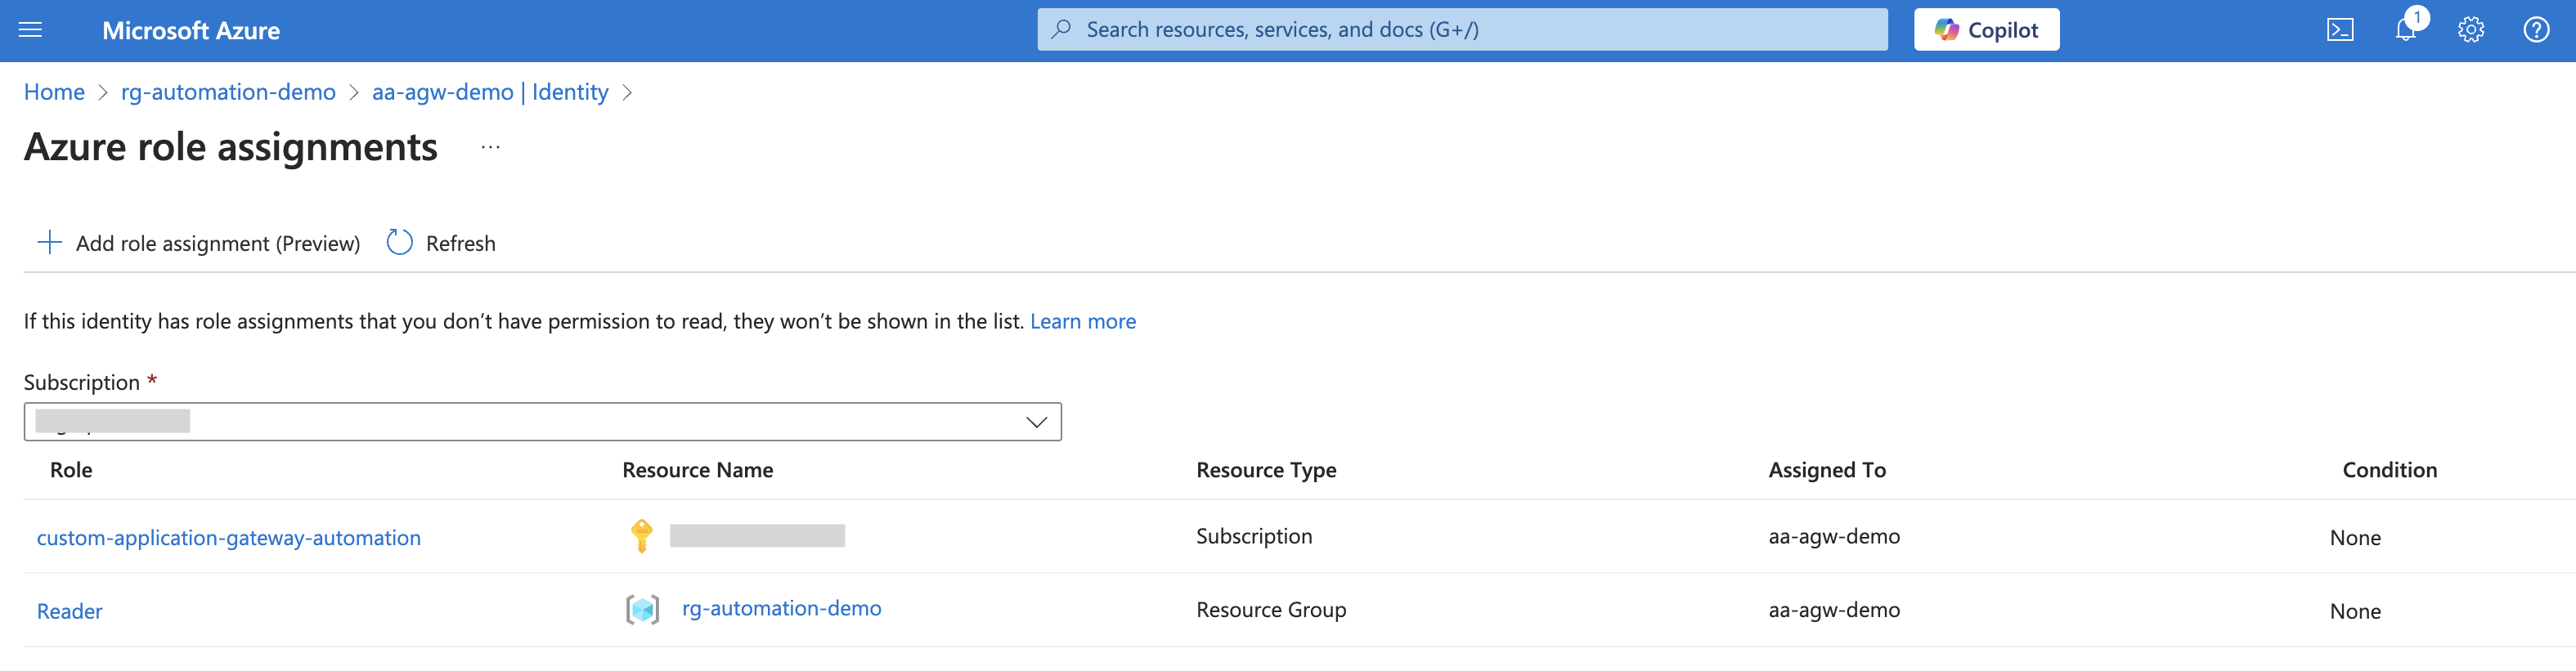Click the plus icon for adding role assignment
The width and height of the screenshot is (2576, 671).
(x=49, y=242)
